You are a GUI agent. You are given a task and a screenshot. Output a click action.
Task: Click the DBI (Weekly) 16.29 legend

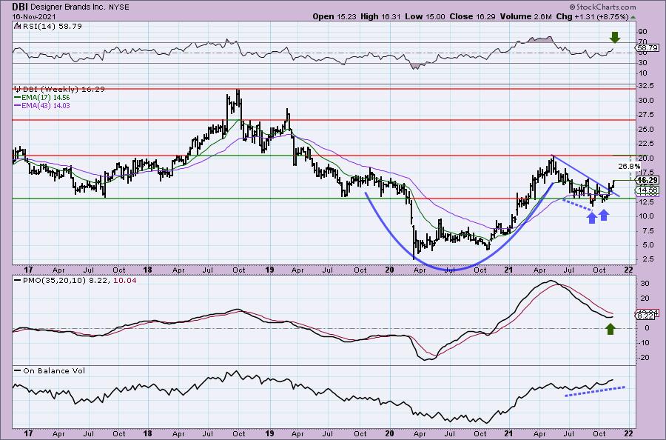pyautogui.click(x=59, y=90)
